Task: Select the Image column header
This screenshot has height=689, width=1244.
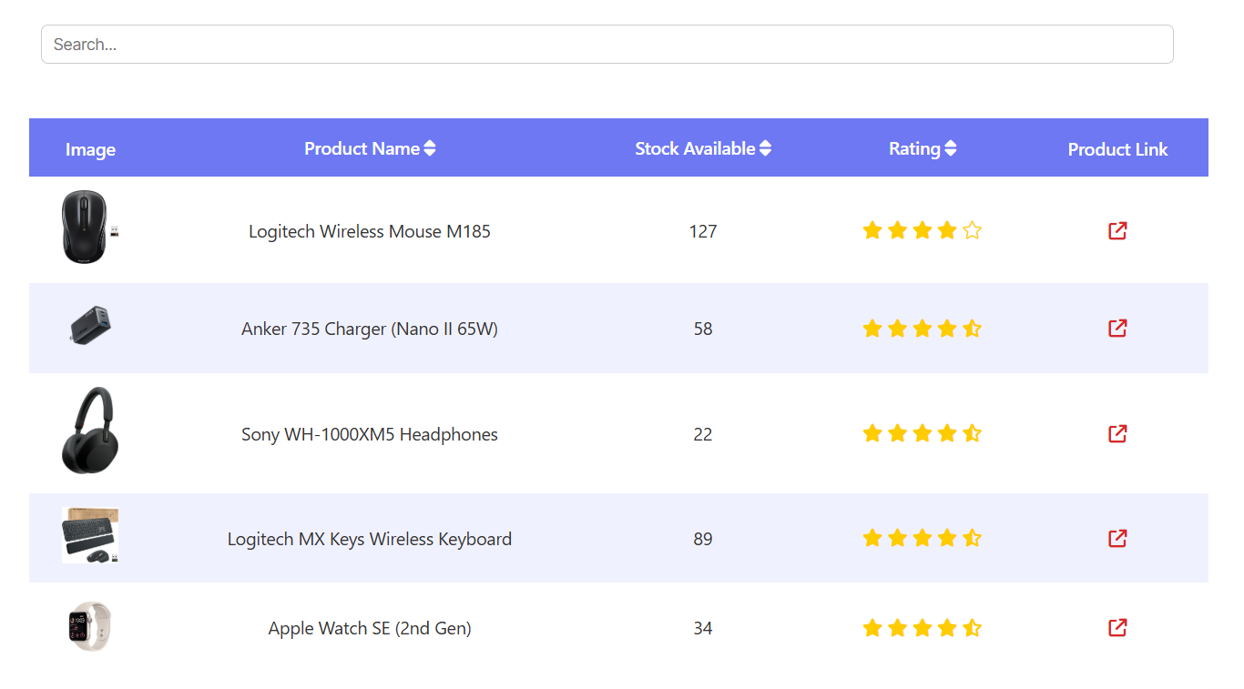Action: pos(90,149)
